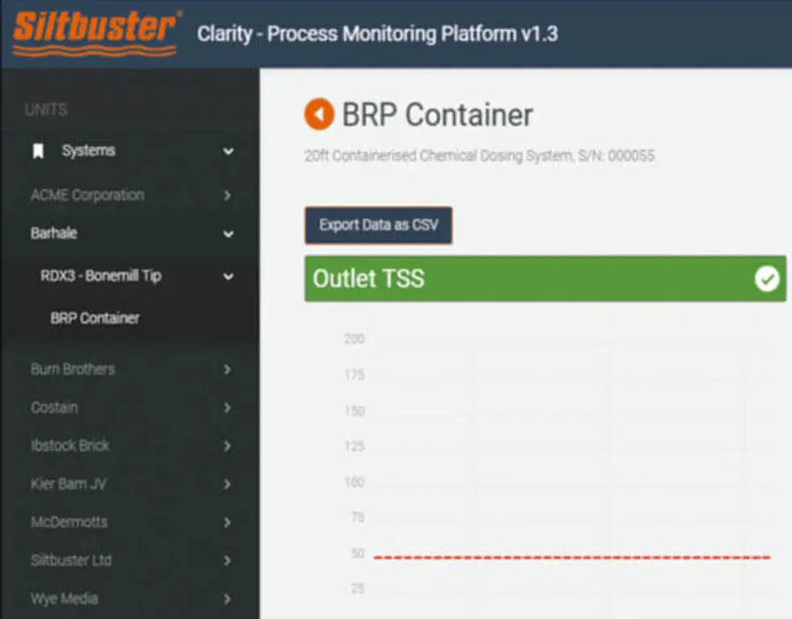Click the Outlet TSS checkmark icon
This screenshot has height=619, width=792.
[x=766, y=279]
